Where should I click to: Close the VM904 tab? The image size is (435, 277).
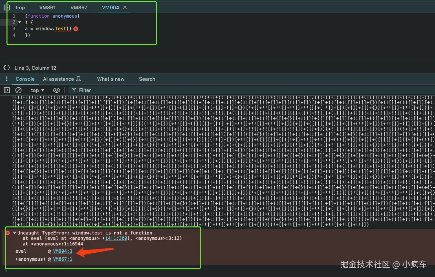pos(125,7)
